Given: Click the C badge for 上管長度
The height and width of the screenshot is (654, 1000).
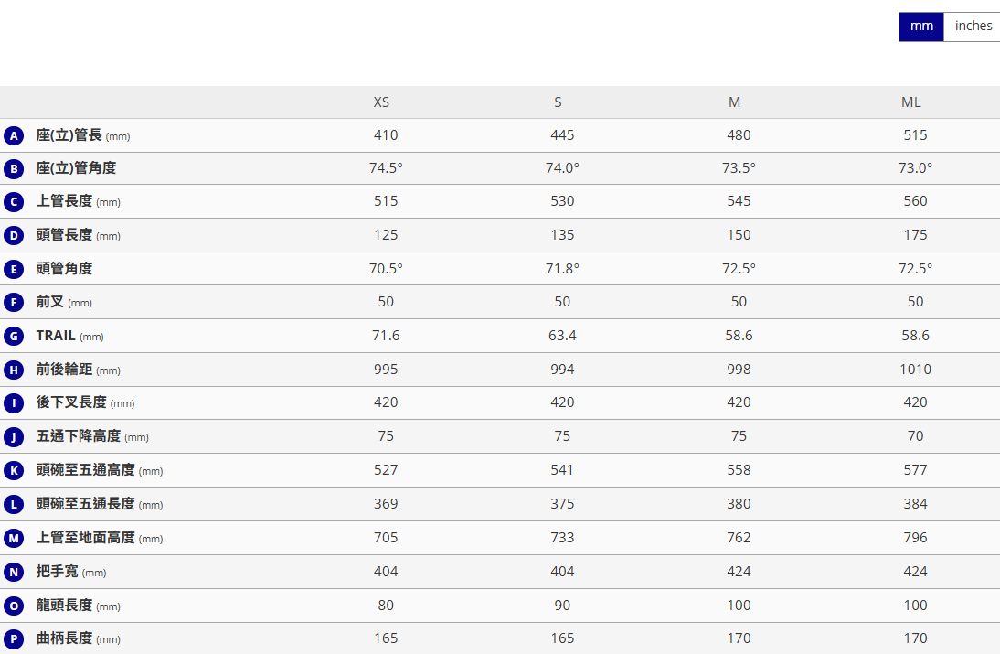Looking at the screenshot, I should [13, 202].
